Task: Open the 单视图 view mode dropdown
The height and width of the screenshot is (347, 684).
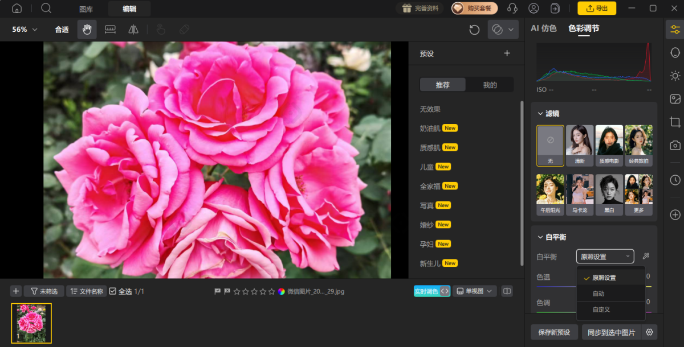Action: (475, 291)
